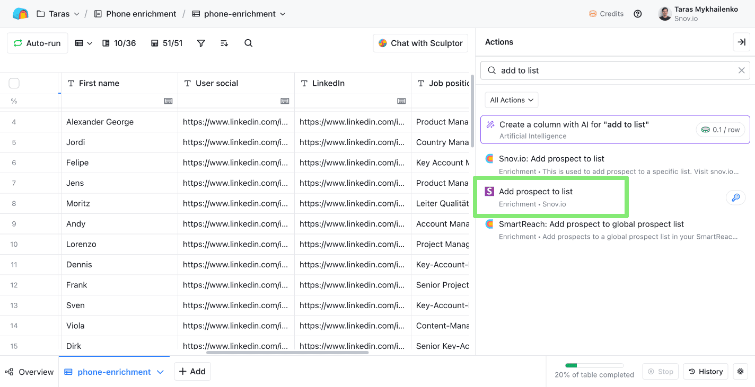Click the key icon beside Add prospect to list
The image size is (755, 387).
735,198
